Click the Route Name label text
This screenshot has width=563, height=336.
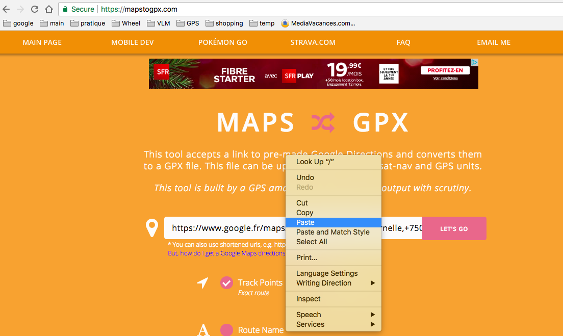261,330
